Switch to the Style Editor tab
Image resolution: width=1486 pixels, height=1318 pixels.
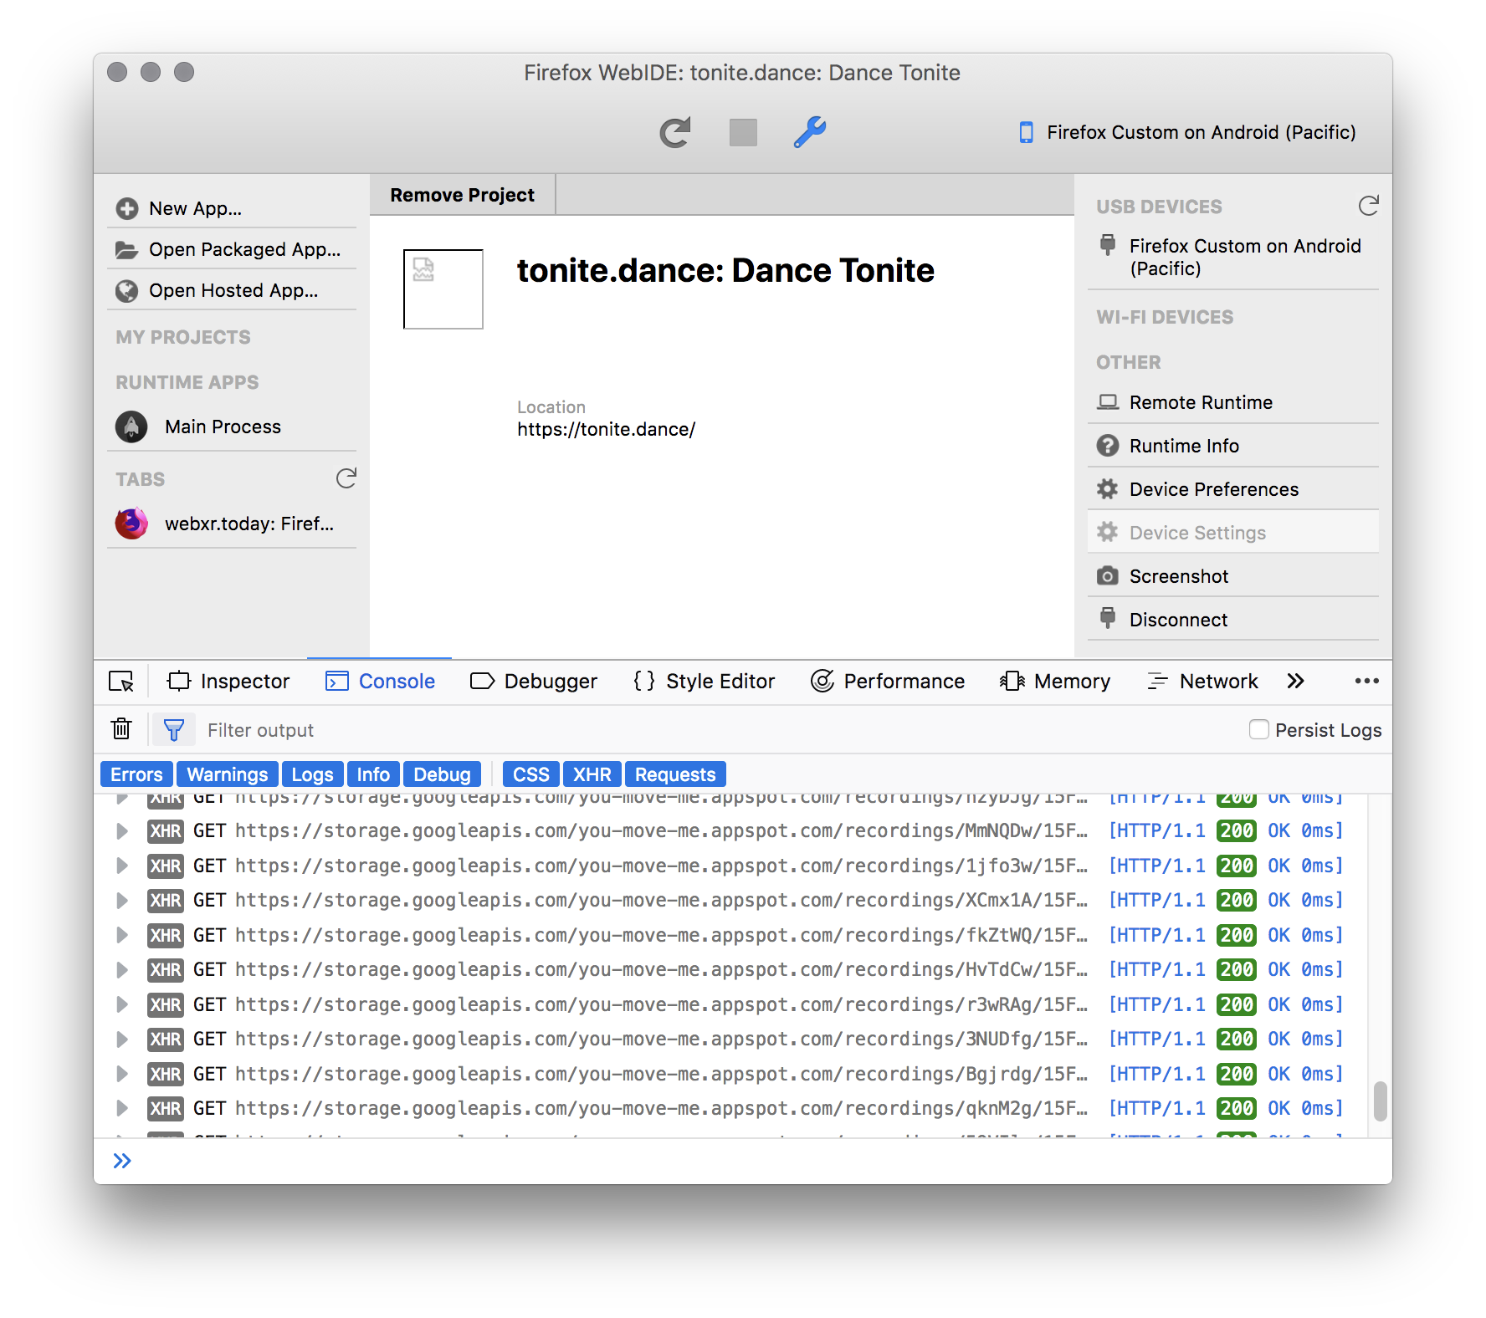[x=704, y=682]
